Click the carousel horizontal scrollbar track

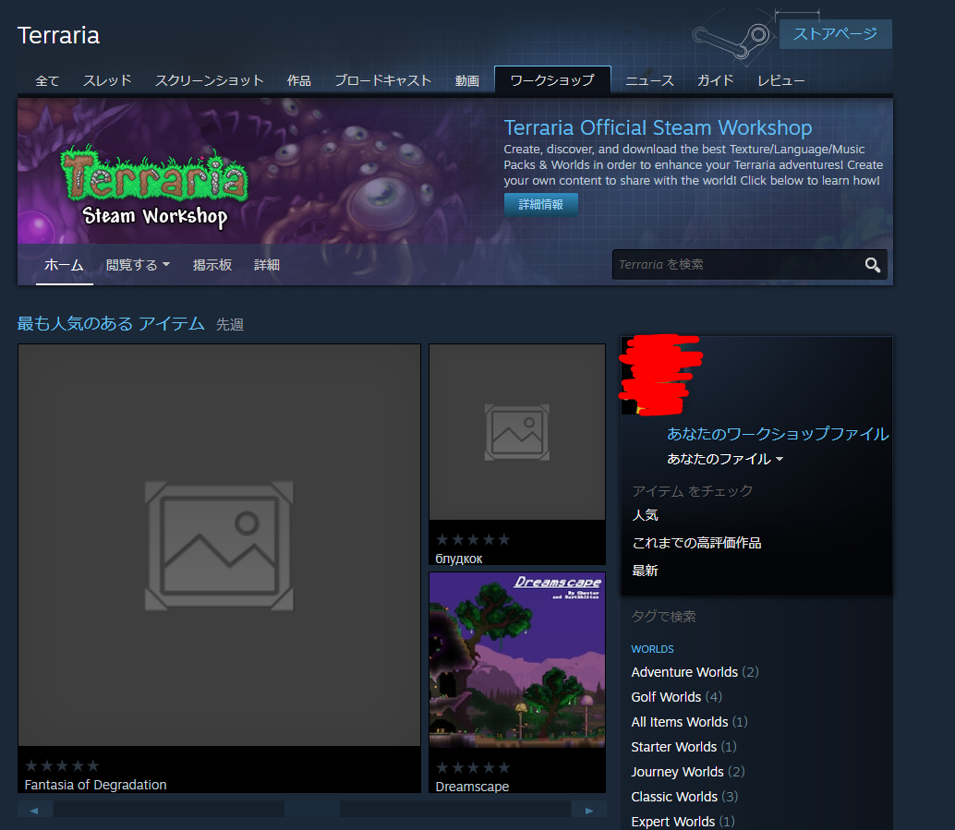coord(312,810)
